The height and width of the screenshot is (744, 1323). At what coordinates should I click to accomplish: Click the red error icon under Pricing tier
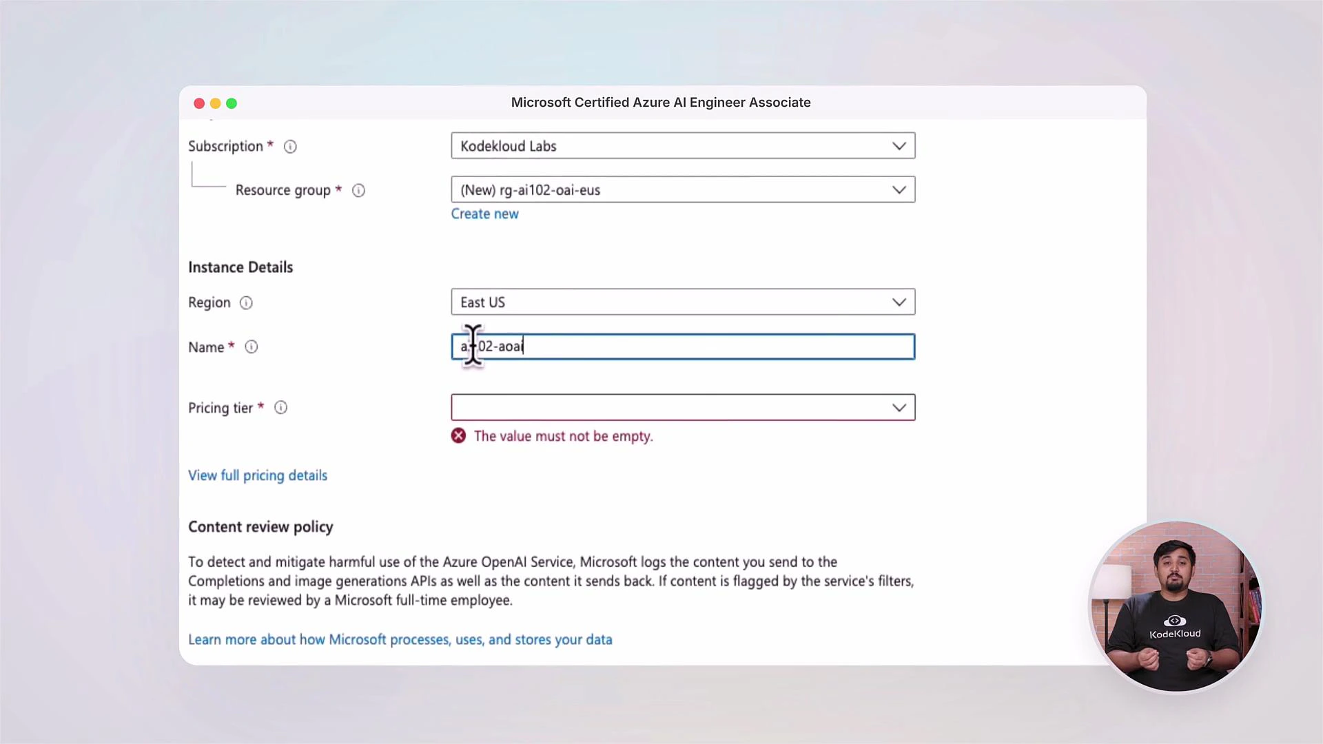[x=458, y=435]
